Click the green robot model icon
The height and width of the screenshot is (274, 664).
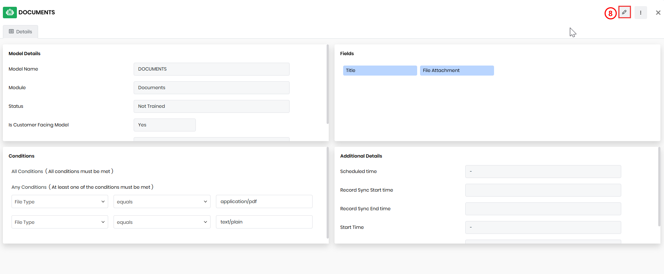[x=10, y=13]
